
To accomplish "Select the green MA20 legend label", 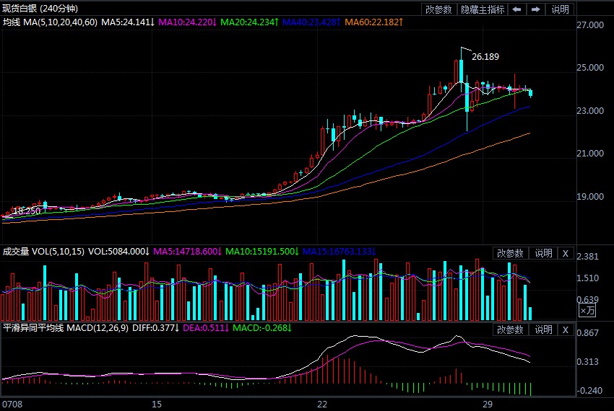I will click(x=250, y=22).
